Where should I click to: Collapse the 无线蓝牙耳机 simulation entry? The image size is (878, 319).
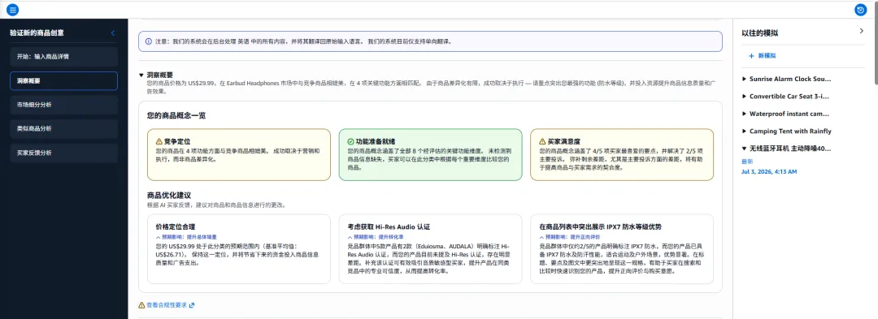[x=744, y=149]
